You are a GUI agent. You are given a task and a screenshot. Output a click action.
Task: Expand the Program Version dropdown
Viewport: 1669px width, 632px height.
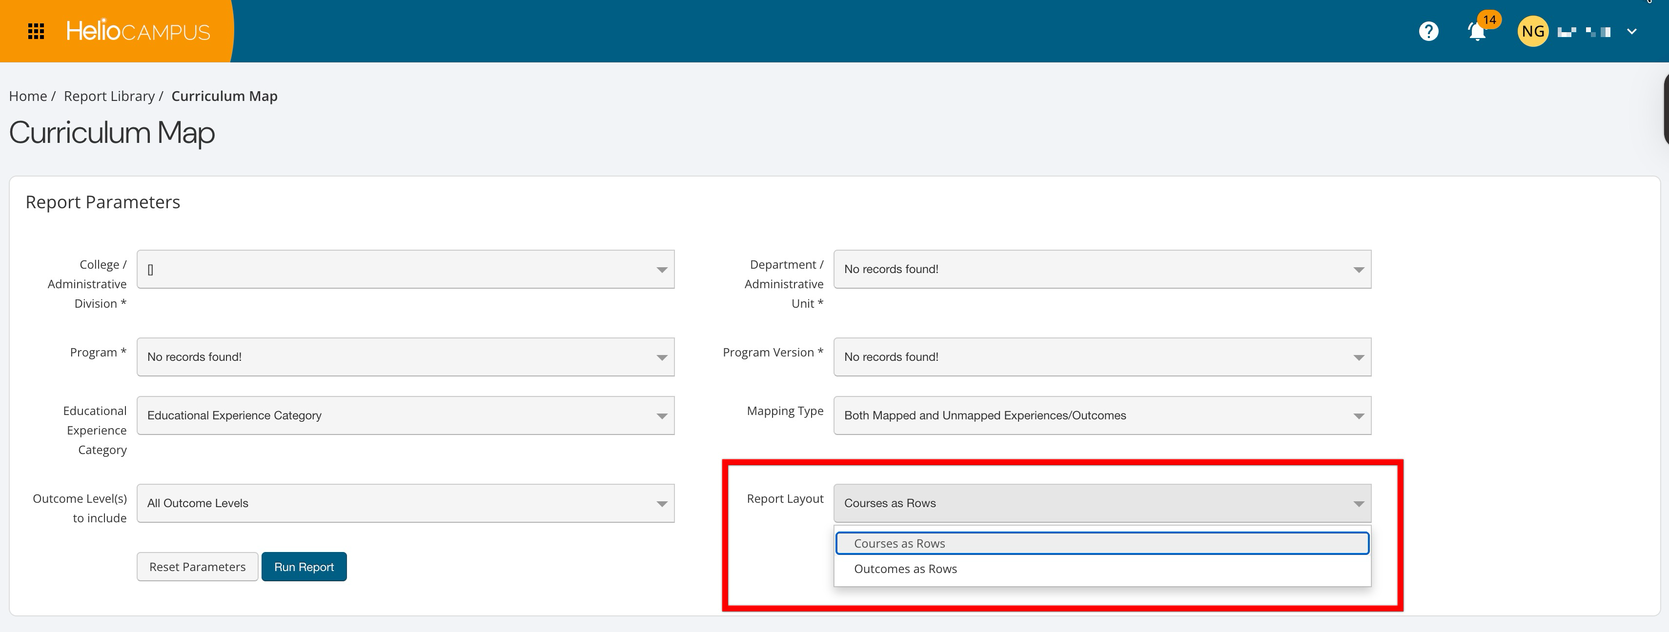[1101, 357]
